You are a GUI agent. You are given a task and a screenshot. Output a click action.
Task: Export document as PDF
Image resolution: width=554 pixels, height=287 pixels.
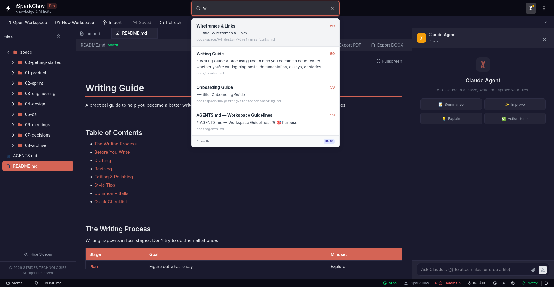pyautogui.click(x=350, y=45)
